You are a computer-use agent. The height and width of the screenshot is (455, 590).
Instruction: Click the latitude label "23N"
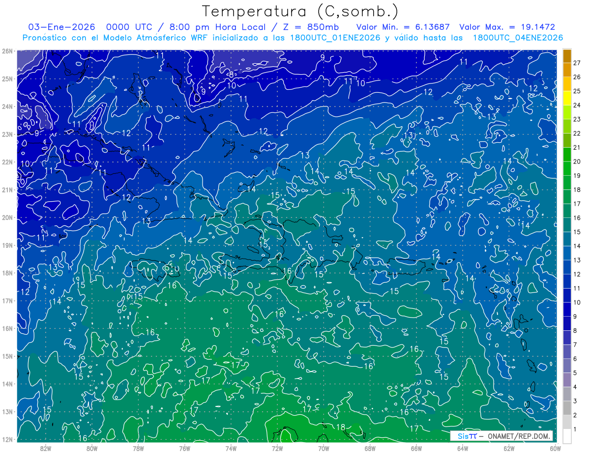tap(7, 134)
